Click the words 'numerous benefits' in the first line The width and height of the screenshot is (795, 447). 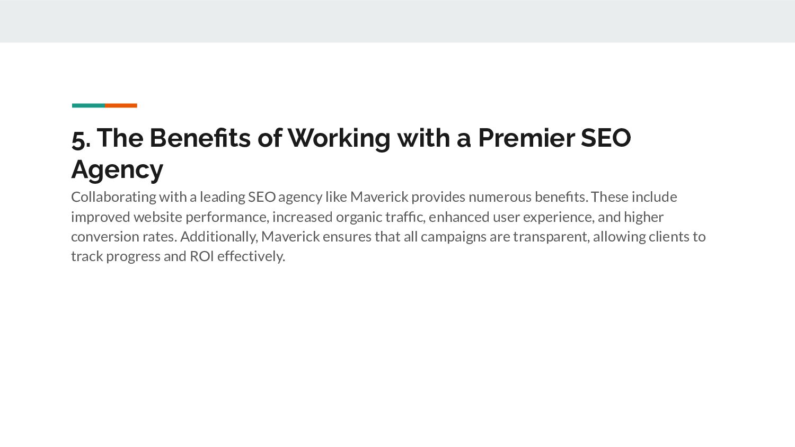(527, 197)
